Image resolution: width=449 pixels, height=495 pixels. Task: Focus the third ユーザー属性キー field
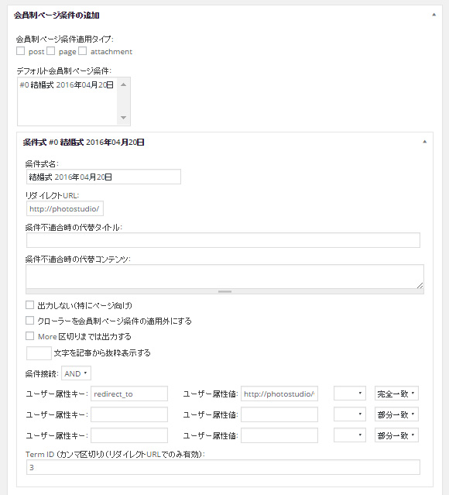[x=129, y=435]
